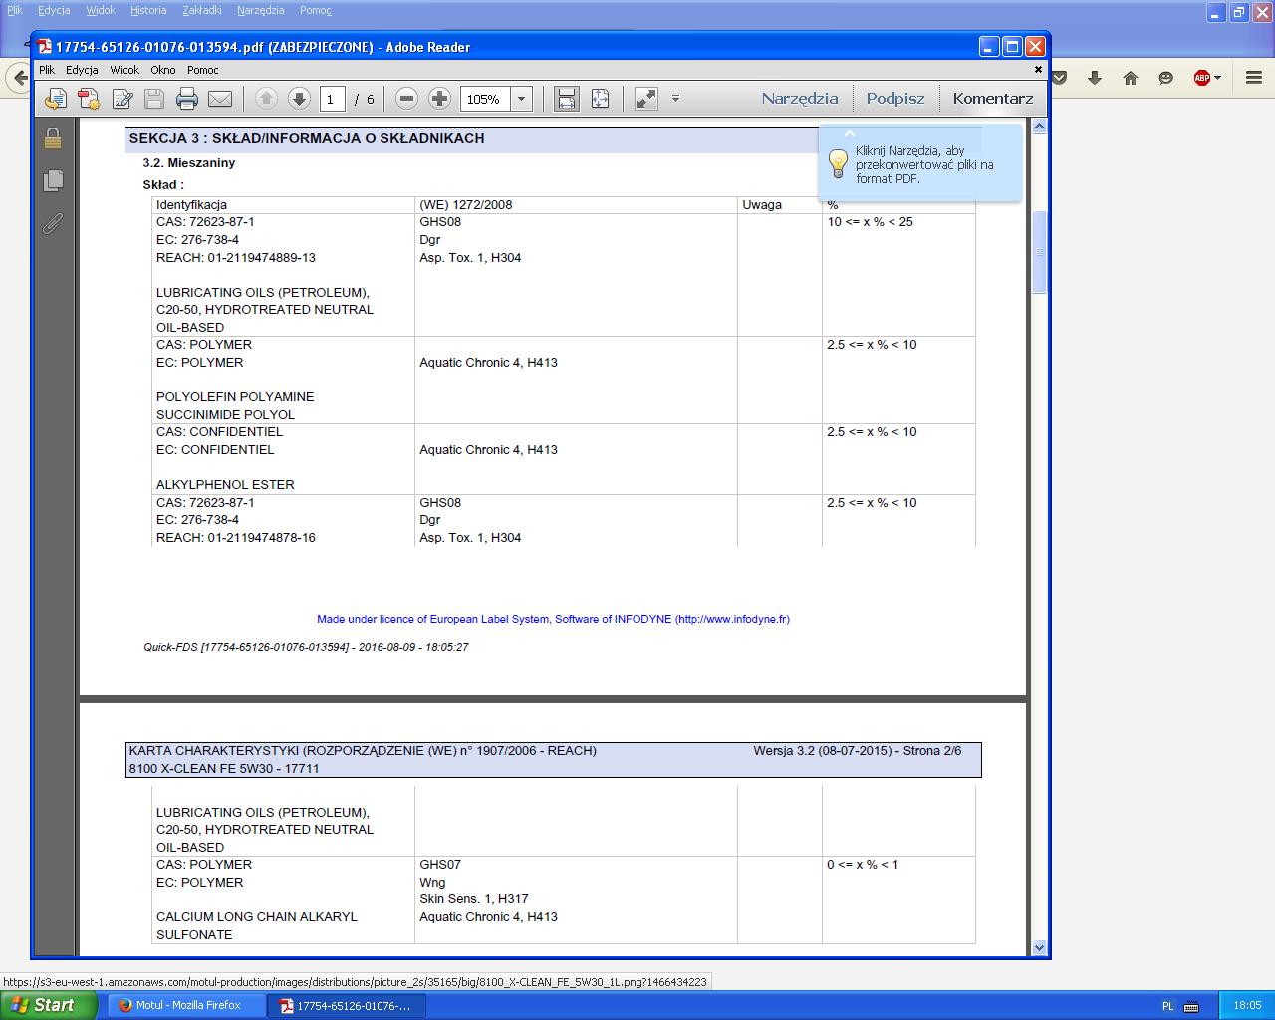Screen dimensions: 1275x1020
Task: Open Firefox downloads arrow icon
Action: click(1095, 78)
